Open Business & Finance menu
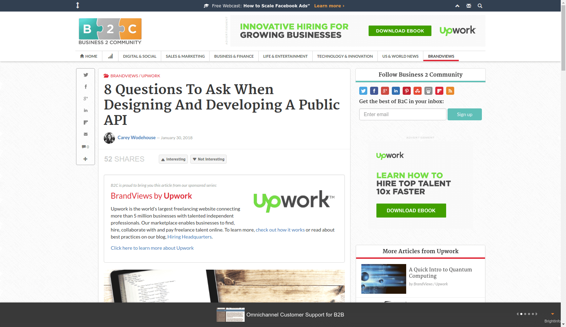This screenshot has width=566, height=327. point(234,56)
